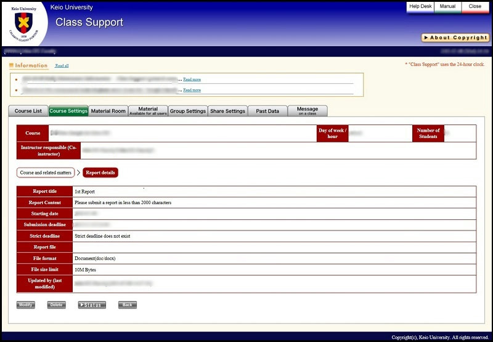Open the Help Desk page
493x342 pixels.
[420, 6]
